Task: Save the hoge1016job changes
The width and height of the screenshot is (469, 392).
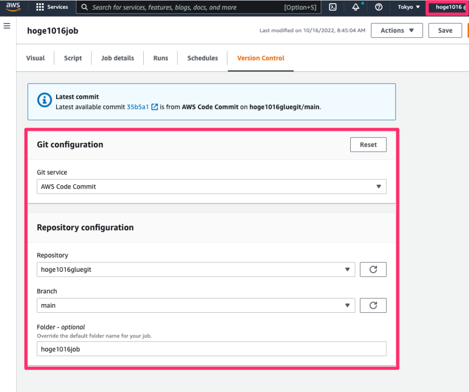Action: coord(445,30)
